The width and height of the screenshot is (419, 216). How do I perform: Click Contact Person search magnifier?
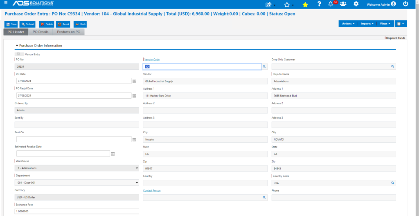(x=264, y=197)
